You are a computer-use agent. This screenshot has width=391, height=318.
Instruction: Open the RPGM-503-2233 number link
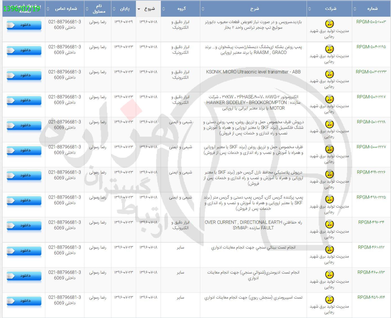371,72
